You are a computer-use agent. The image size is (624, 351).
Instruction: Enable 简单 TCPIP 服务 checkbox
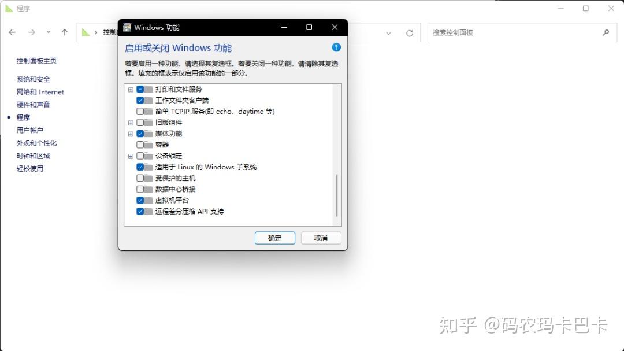tap(140, 112)
